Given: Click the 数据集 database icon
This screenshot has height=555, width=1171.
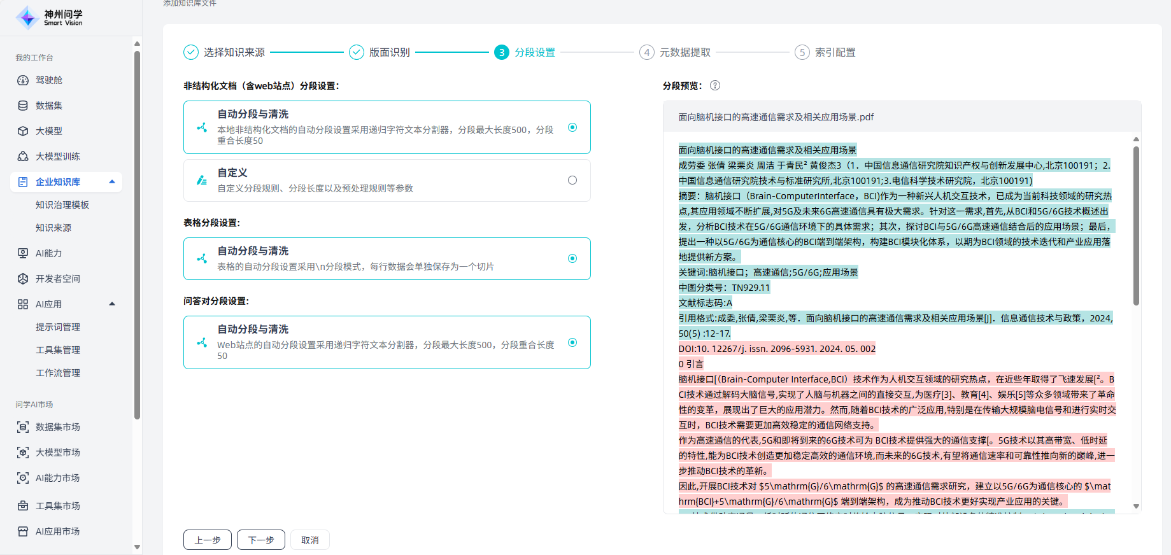Looking at the screenshot, I should [23, 106].
